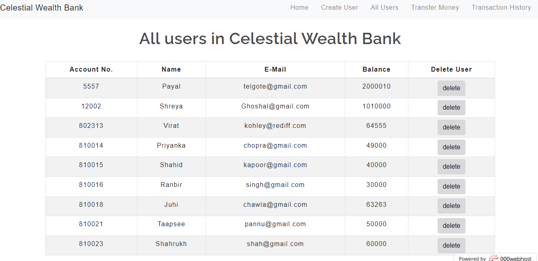Viewport: 538px width, 261px height.
Task: Click Shahrukh's email address
Action: 275,244
